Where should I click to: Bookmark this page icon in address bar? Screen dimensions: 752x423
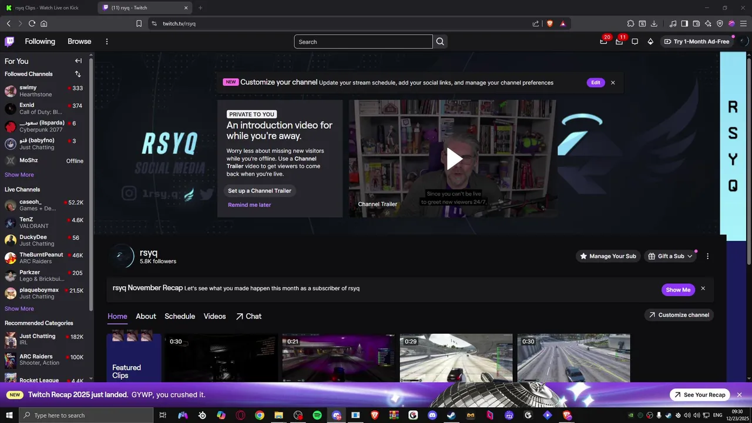tap(139, 23)
